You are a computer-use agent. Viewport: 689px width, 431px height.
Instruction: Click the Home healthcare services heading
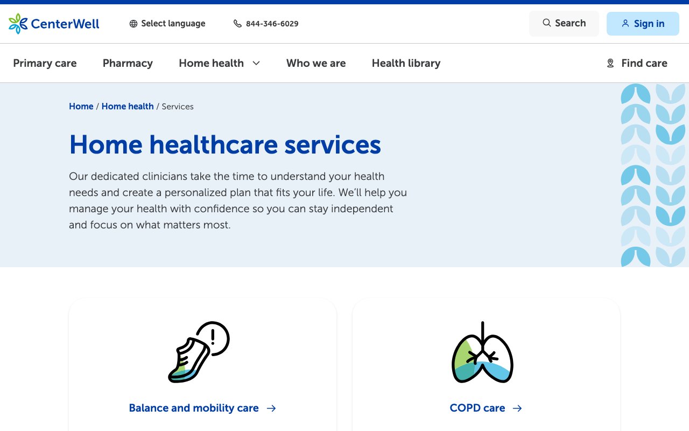coord(225,144)
